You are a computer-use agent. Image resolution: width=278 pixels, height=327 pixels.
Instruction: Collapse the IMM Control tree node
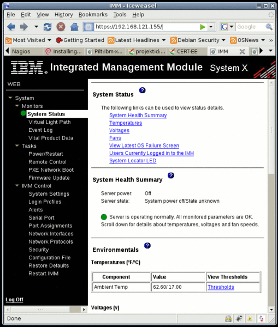[x=17, y=185]
